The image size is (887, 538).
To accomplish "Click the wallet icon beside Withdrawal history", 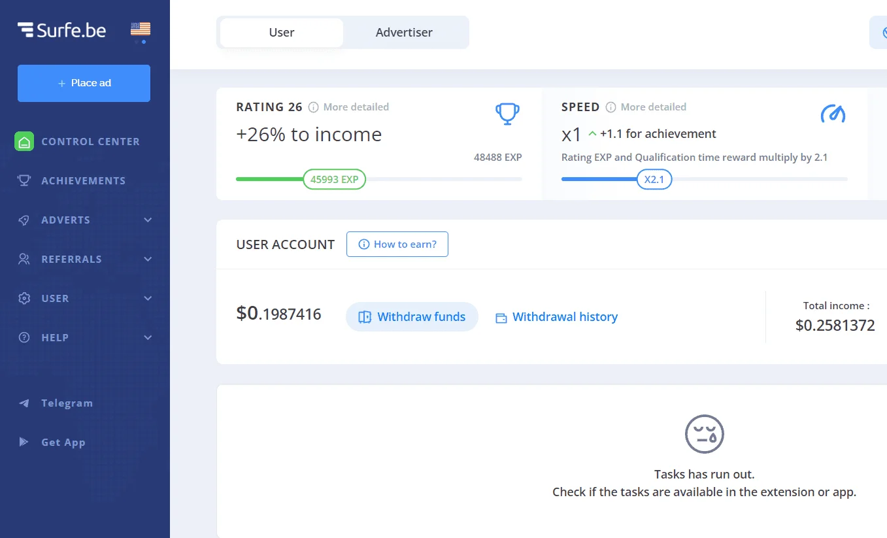I will point(501,318).
